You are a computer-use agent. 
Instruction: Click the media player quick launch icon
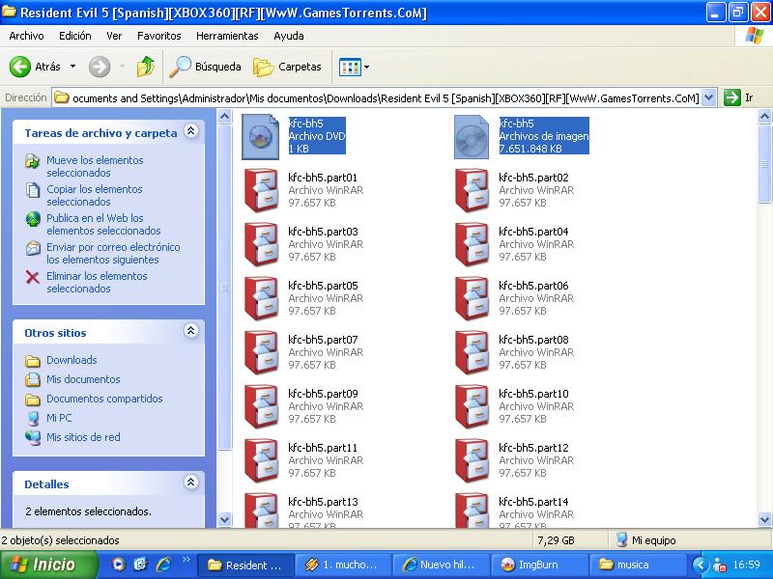click(x=118, y=565)
